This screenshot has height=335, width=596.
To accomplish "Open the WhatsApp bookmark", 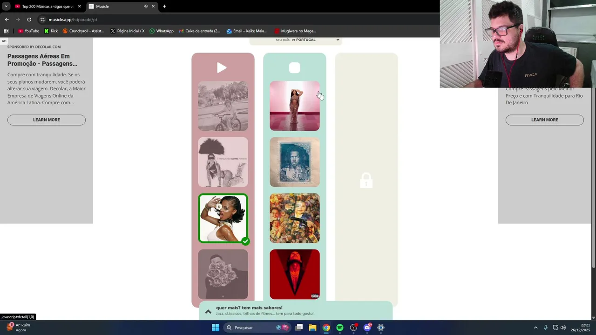I will point(162,31).
